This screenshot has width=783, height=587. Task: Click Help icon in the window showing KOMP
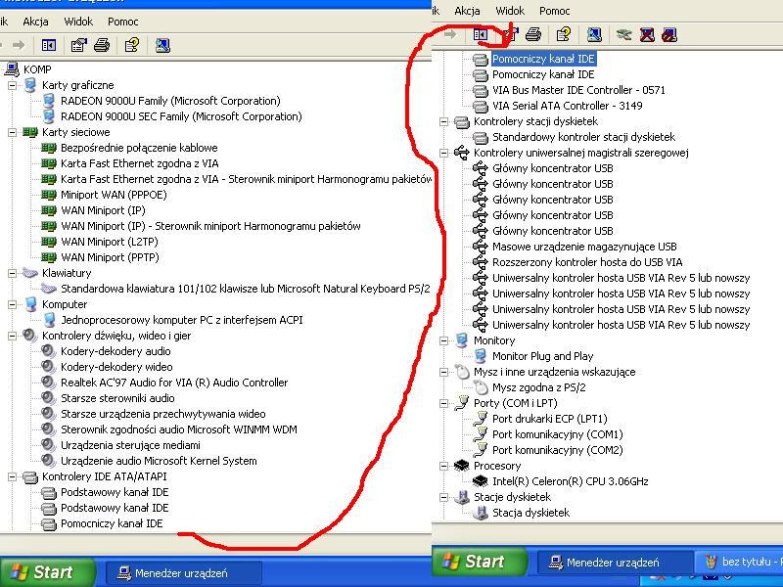click(132, 45)
